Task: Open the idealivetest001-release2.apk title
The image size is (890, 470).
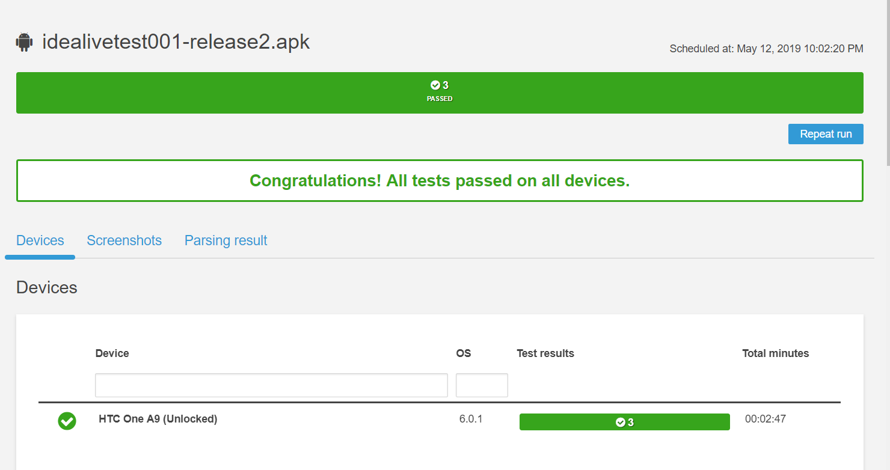Action: pos(175,41)
